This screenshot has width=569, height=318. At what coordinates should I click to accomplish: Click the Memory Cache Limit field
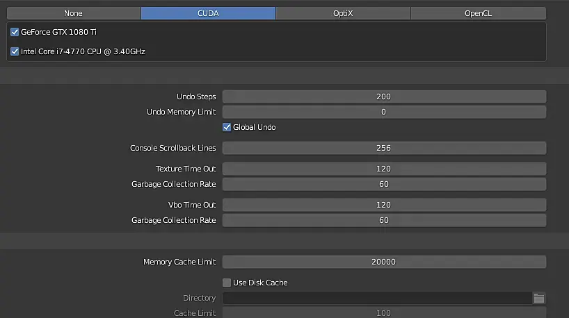[x=383, y=262]
